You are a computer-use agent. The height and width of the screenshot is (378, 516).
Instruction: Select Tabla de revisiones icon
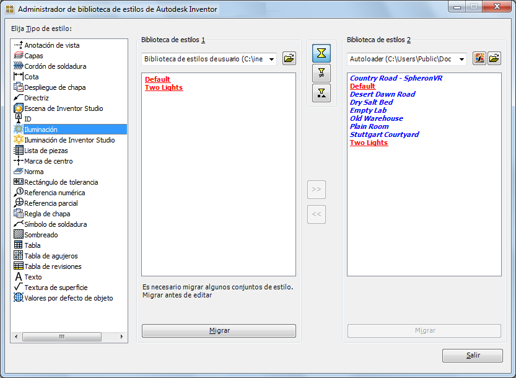pyautogui.click(x=19, y=266)
